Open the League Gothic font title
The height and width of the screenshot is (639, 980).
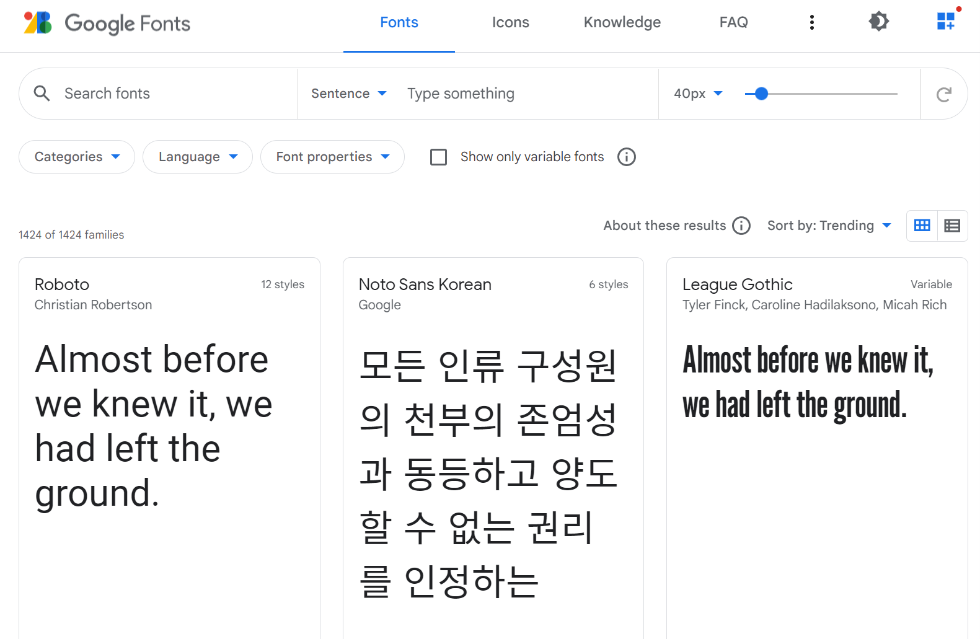click(x=738, y=284)
